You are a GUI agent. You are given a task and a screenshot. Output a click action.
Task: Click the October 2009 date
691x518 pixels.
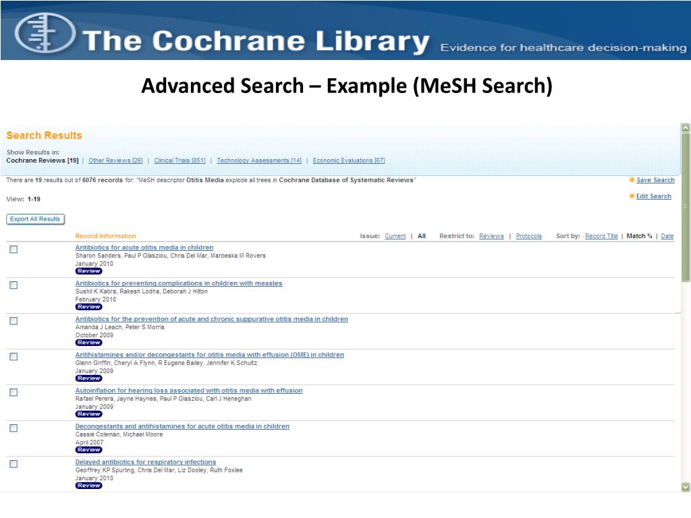pyautogui.click(x=94, y=335)
